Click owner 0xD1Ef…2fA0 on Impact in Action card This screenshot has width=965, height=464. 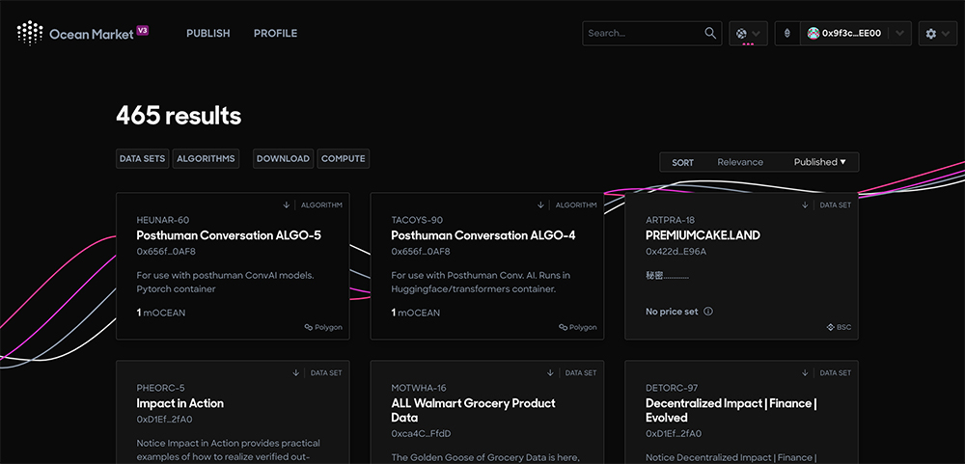(164, 419)
